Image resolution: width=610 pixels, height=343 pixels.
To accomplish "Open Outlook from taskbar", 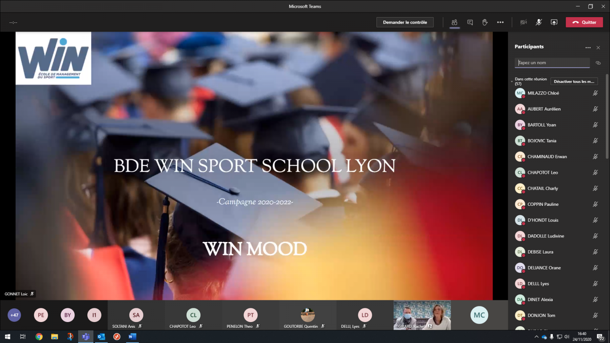I will click(101, 337).
